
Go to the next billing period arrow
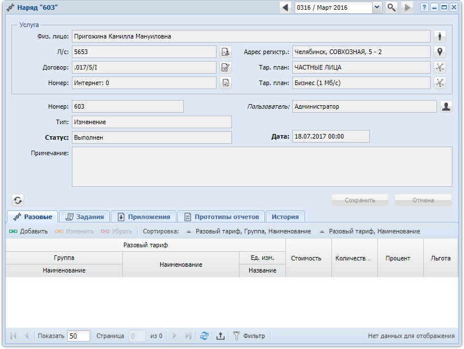coord(407,7)
